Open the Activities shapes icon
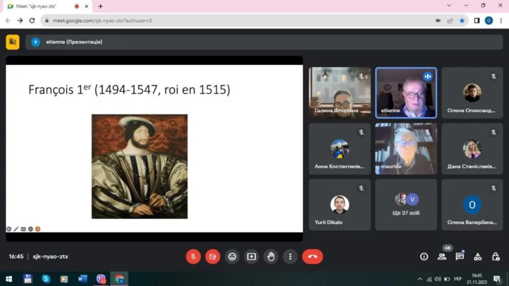Viewport: 509px width, 286px height. click(x=478, y=257)
